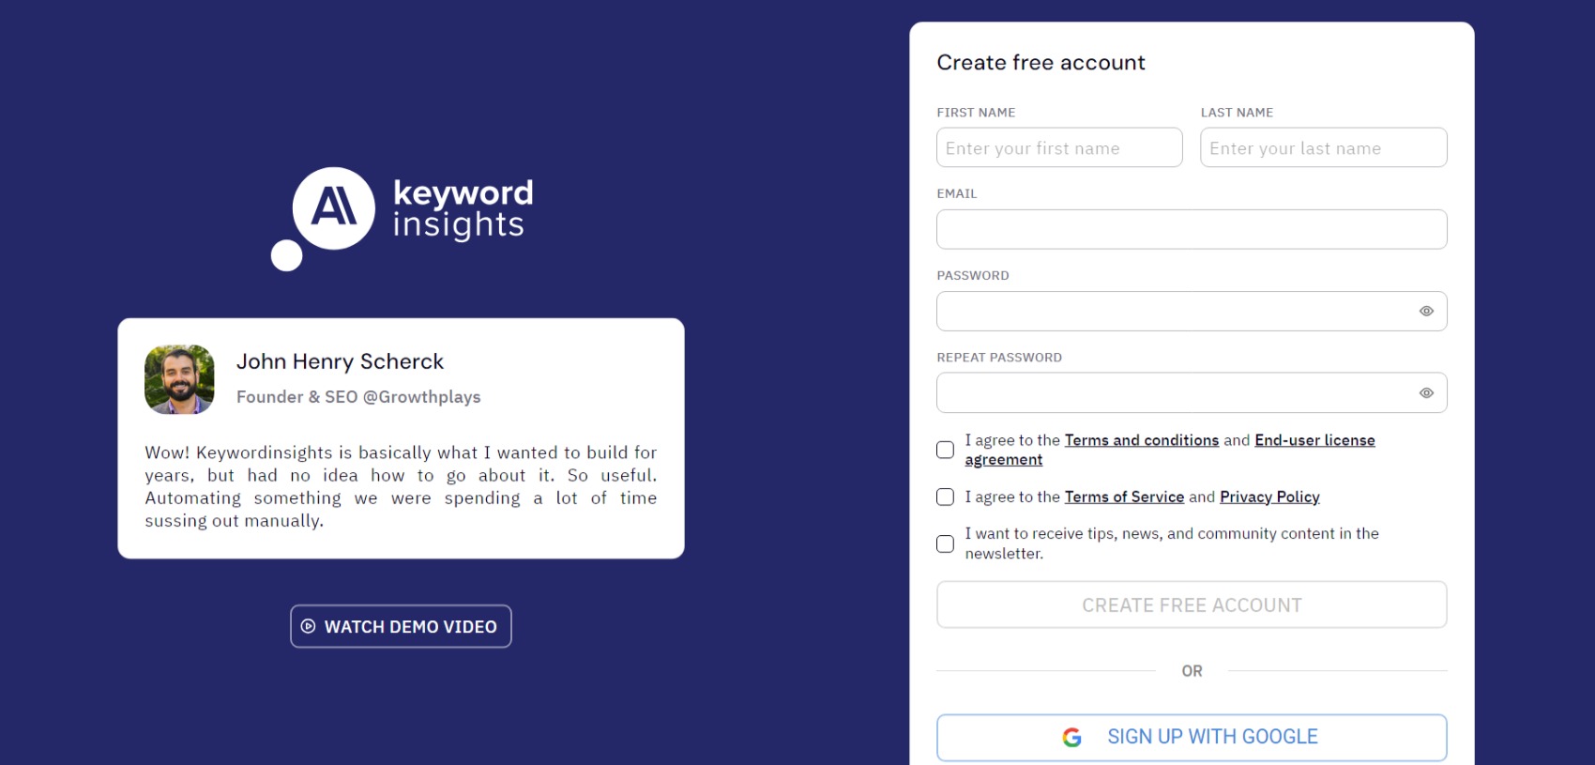Click John Henry Scherck's profile photo

[x=178, y=380]
